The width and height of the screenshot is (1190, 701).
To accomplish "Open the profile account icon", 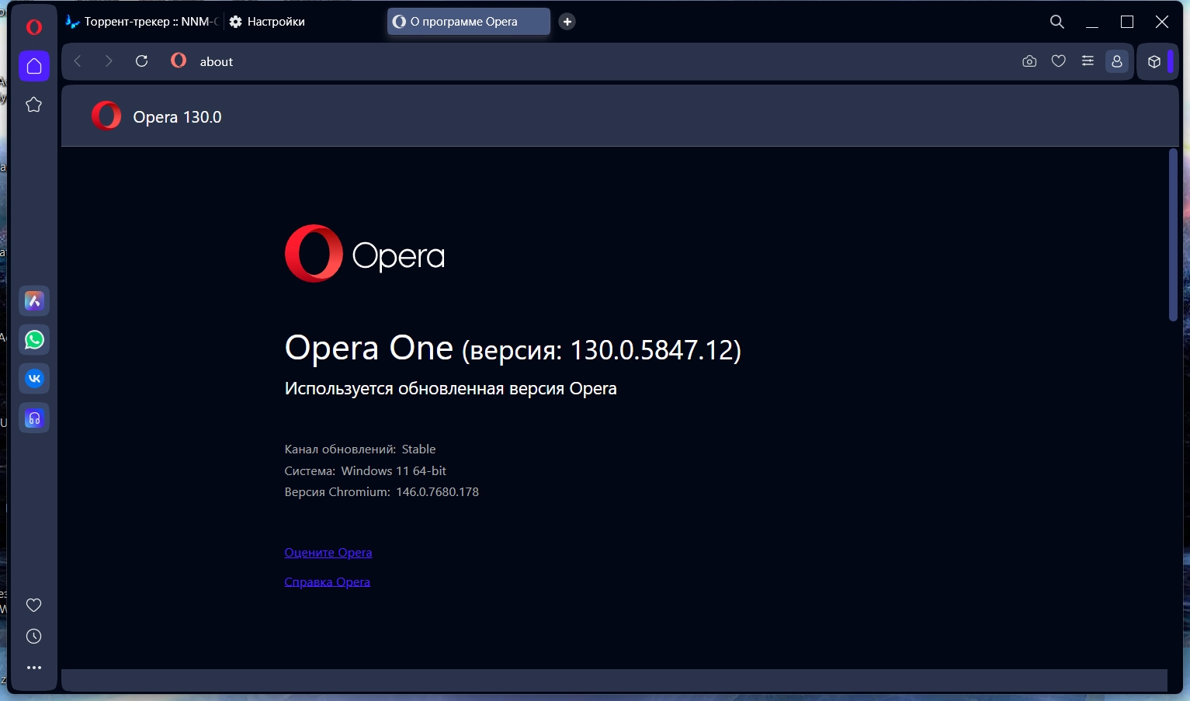I will tap(1117, 61).
